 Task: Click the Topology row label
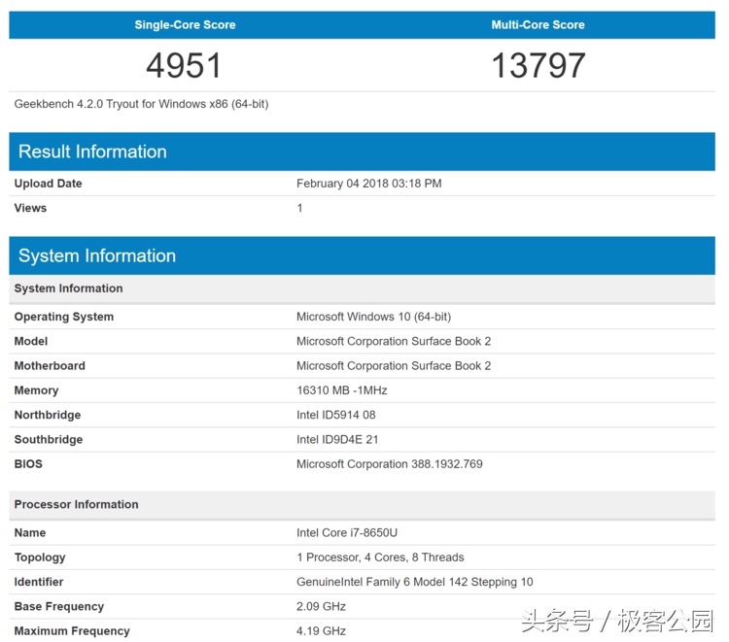[40, 558]
